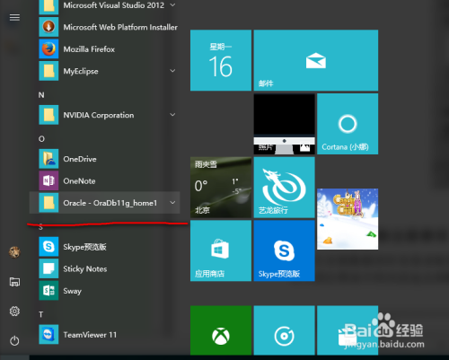Open the green Xbox tile

coord(221,330)
